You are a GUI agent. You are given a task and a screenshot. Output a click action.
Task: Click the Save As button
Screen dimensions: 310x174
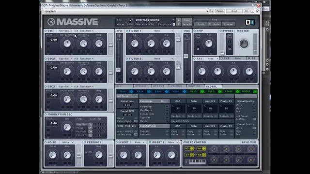coord(186,24)
